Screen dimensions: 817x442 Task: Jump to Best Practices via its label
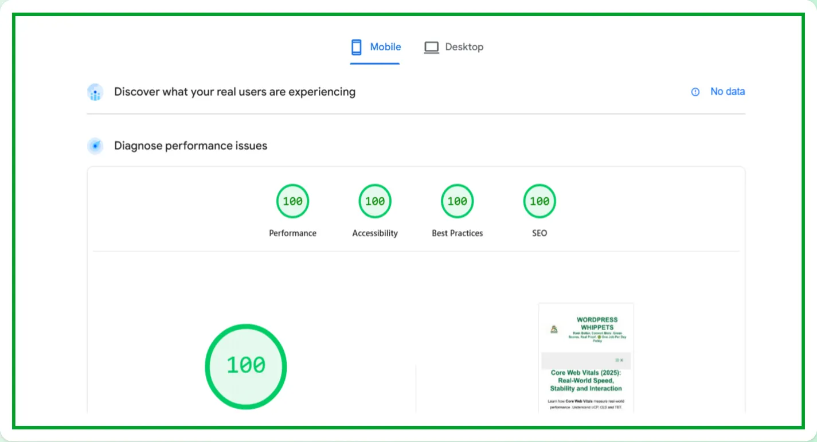coord(457,233)
